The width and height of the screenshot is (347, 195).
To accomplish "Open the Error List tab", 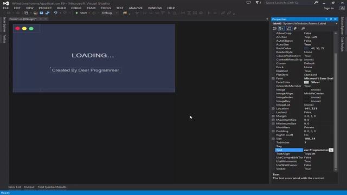I will click(x=15, y=187).
